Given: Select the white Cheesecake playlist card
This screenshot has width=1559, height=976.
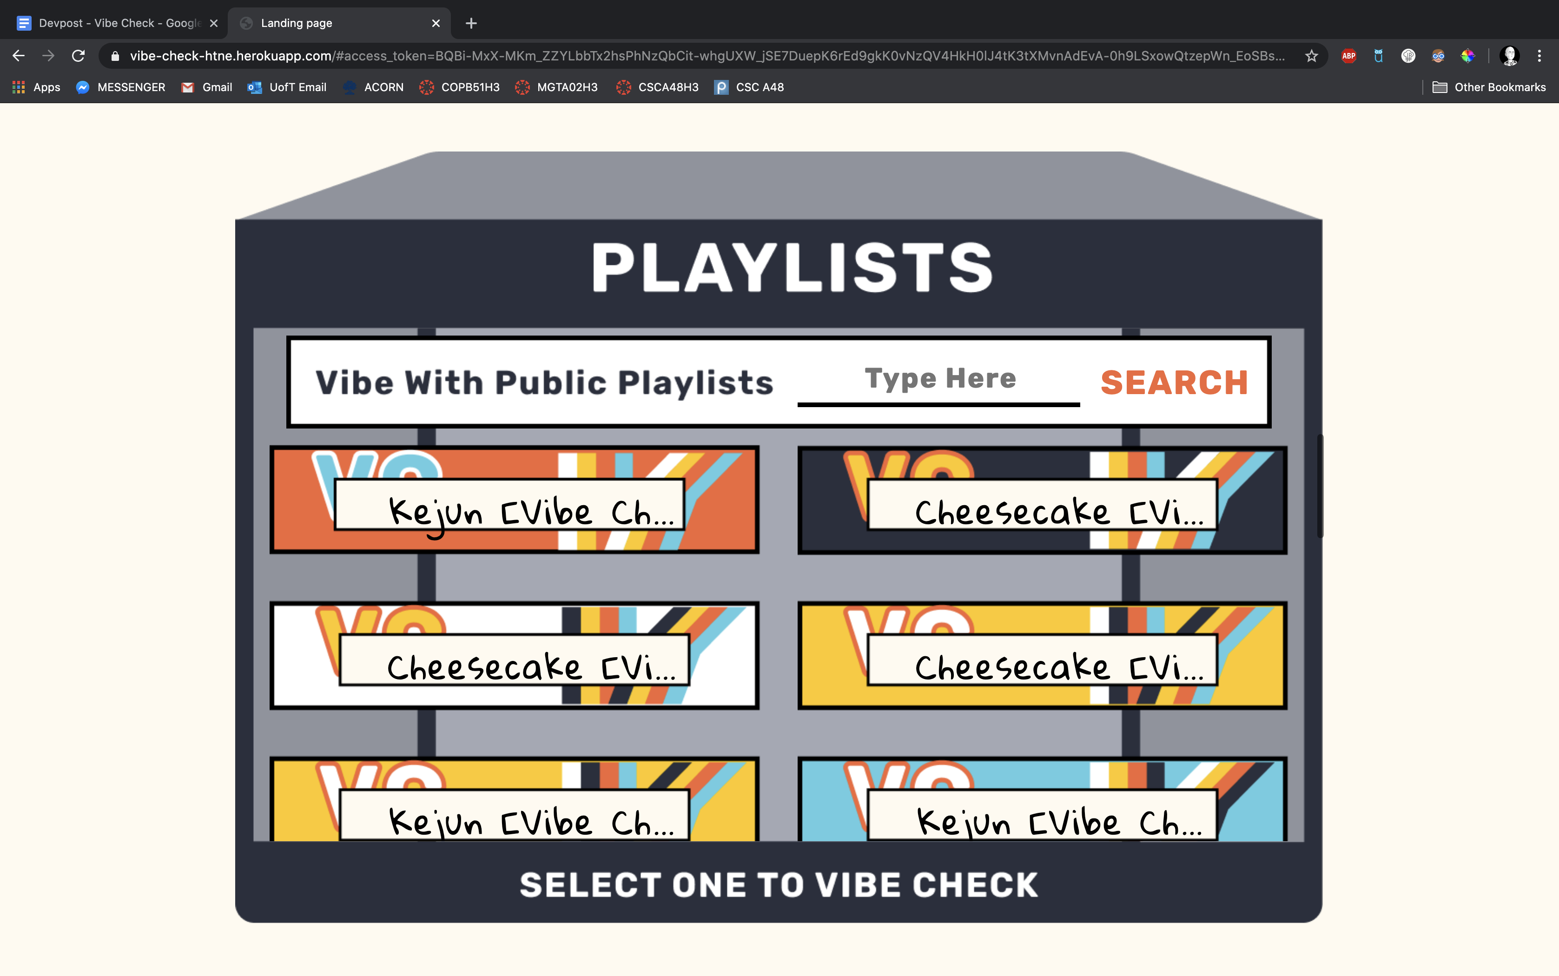Looking at the screenshot, I should (514, 655).
